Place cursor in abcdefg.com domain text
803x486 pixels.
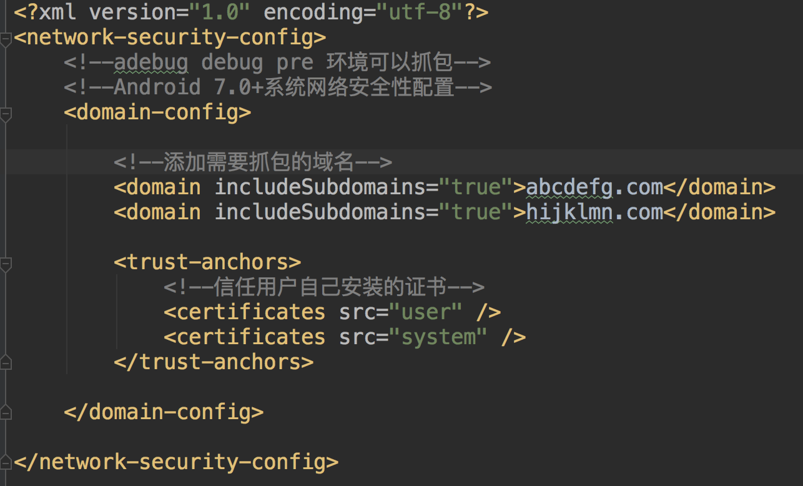[594, 187]
